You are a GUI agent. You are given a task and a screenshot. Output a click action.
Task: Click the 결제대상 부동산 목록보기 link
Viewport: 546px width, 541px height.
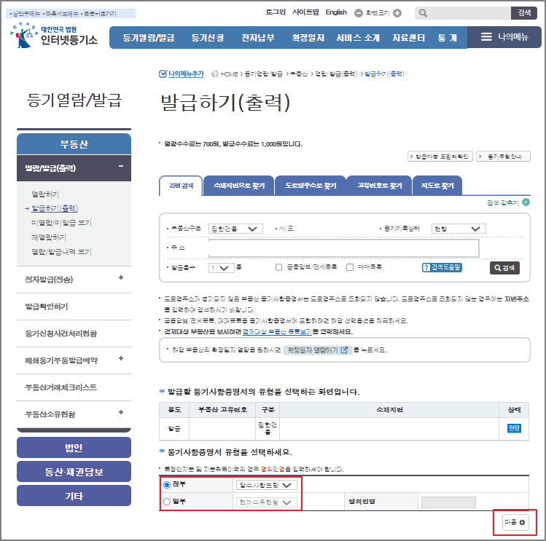click(x=277, y=332)
